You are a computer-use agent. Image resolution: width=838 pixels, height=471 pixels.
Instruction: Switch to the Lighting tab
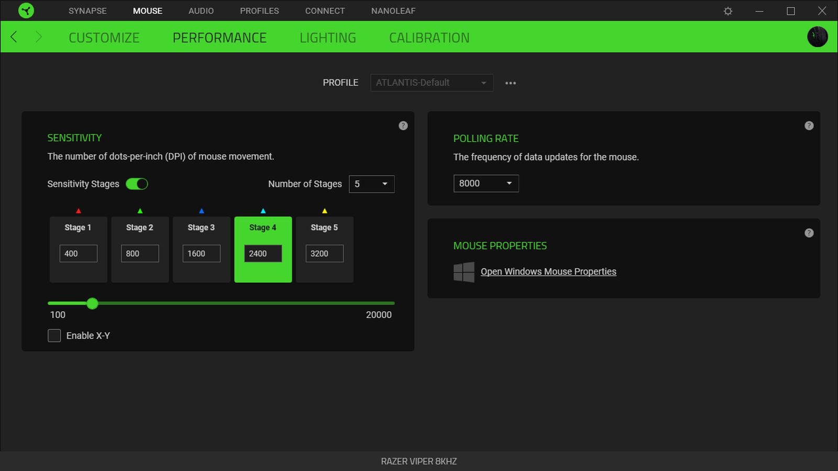[x=327, y=38]
